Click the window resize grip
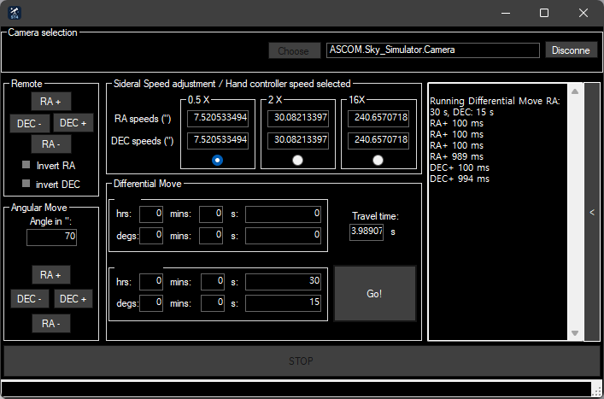The image size is (604, 399). pos(598,390)
